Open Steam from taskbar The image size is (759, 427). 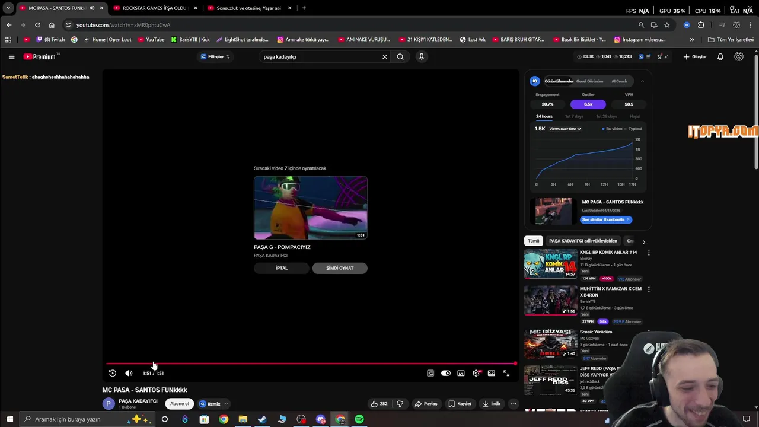tap(262, 419)
